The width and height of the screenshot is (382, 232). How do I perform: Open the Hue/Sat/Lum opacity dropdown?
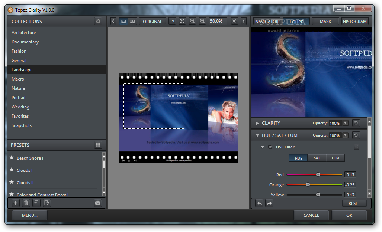(x=345, y=135)
